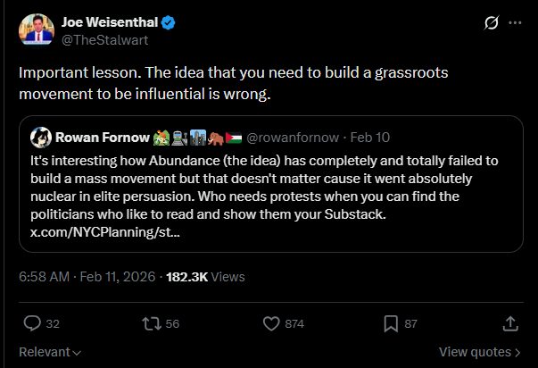Click Rowan Fornow's small avatar
Viewport: 538px width, 368px height.
point(40,138)
